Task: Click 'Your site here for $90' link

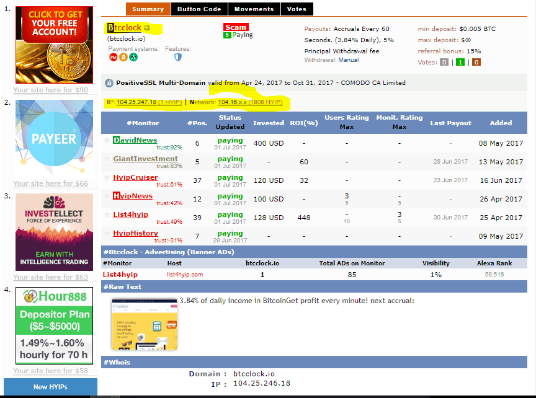Action: (x=51, y=90)
